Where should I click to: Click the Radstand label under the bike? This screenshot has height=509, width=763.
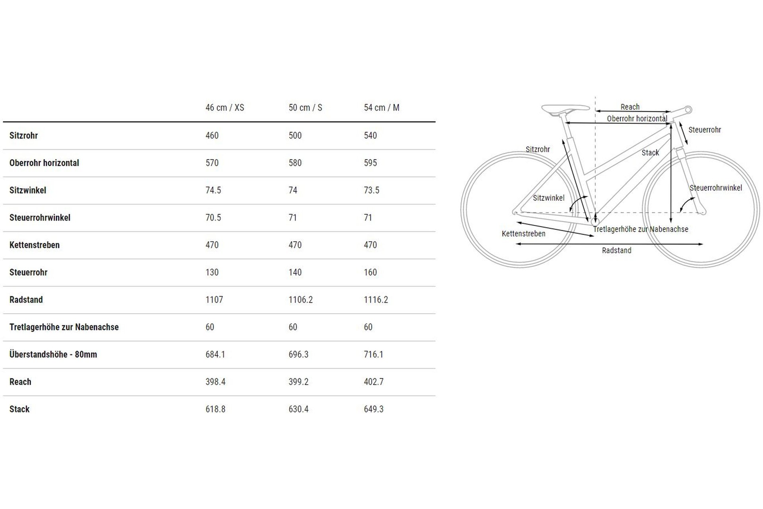(x=616, y=250)
